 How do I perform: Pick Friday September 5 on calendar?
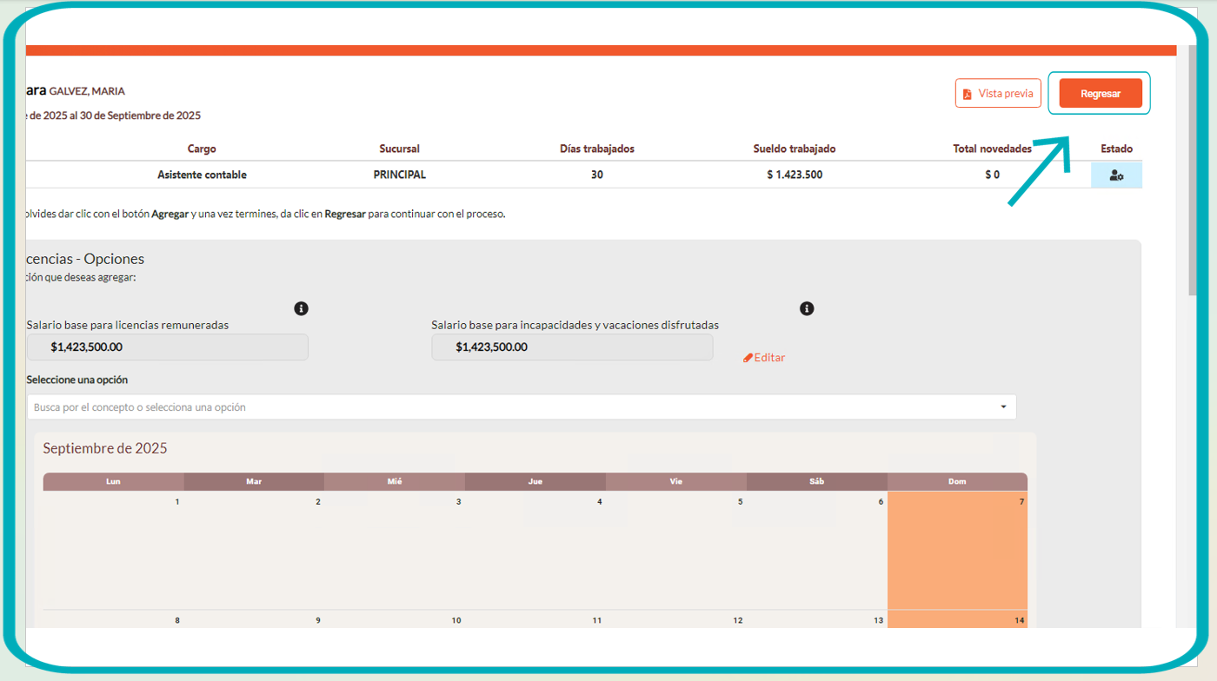[675, 550]
